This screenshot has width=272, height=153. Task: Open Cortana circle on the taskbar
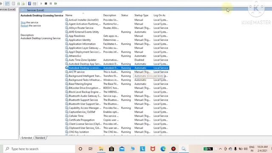80,149
